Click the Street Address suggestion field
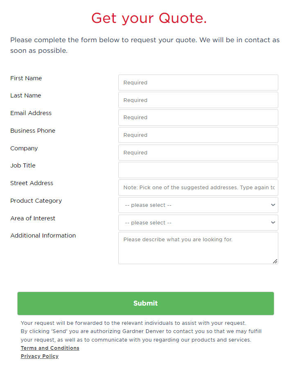Screen dimensions: 291x367 click(x=198, y=187)
